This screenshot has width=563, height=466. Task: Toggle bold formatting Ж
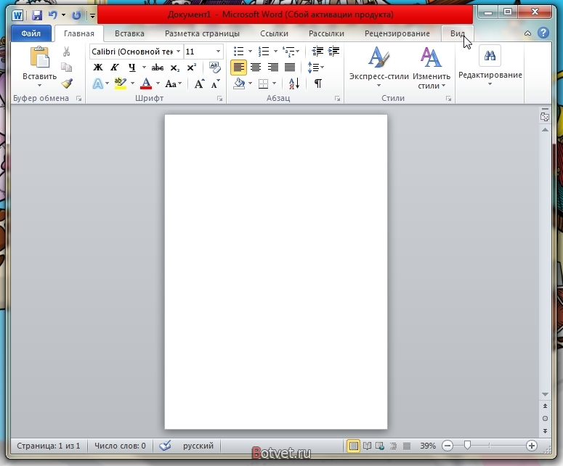coord(97,67)
